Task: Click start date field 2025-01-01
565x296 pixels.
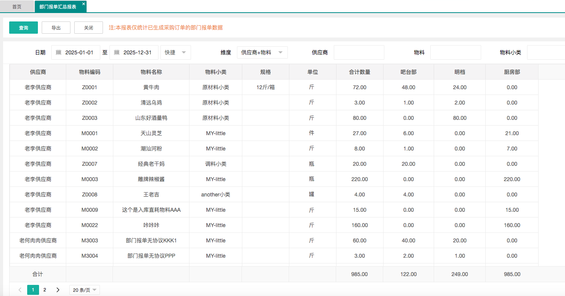Action: tap(76, 52)
